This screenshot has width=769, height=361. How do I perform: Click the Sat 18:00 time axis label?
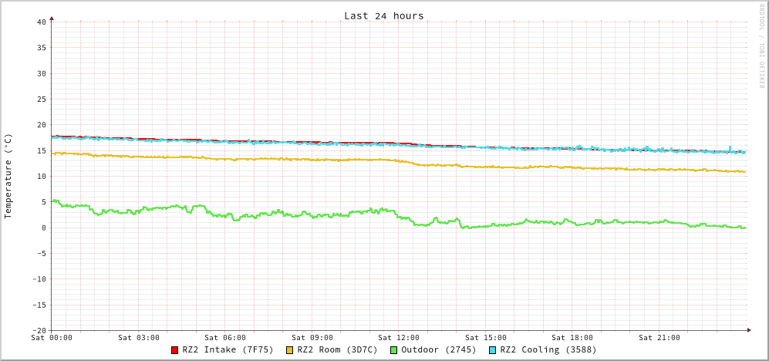click(572, 337)
